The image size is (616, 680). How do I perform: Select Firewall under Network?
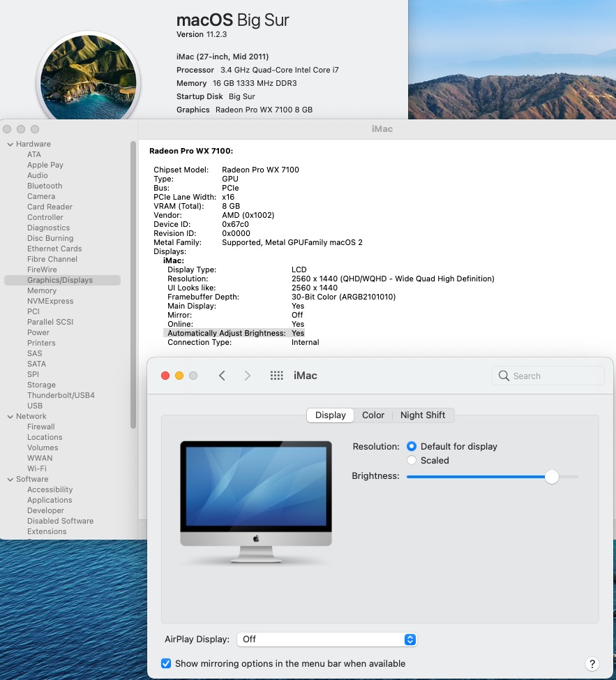[x=40, y=427]
